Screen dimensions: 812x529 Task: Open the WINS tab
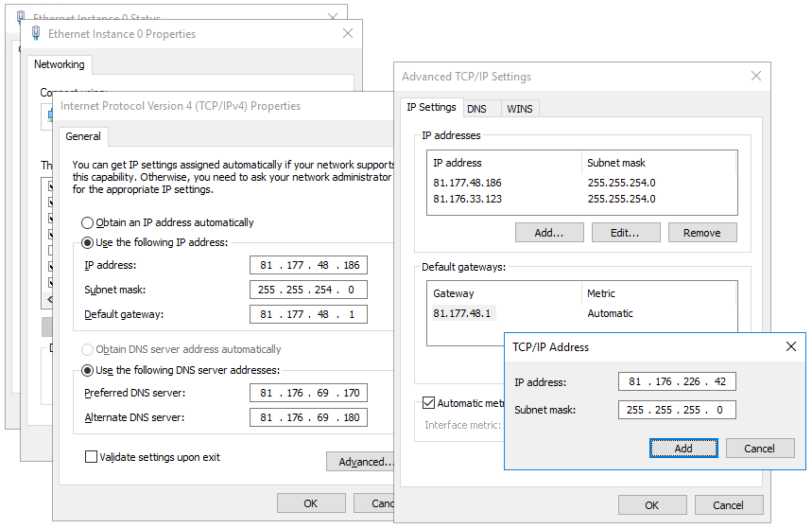tap(519, 109)
